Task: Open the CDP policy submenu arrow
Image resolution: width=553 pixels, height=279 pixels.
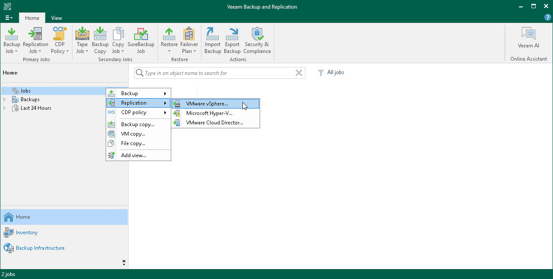Action: 165,112
